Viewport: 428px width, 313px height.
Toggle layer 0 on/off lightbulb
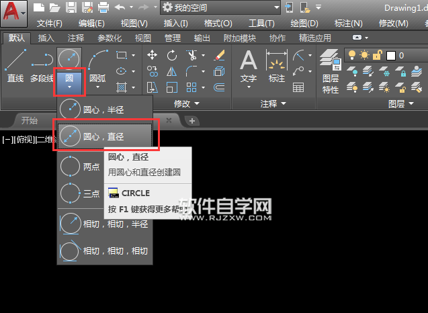click(x=352, y=55)
